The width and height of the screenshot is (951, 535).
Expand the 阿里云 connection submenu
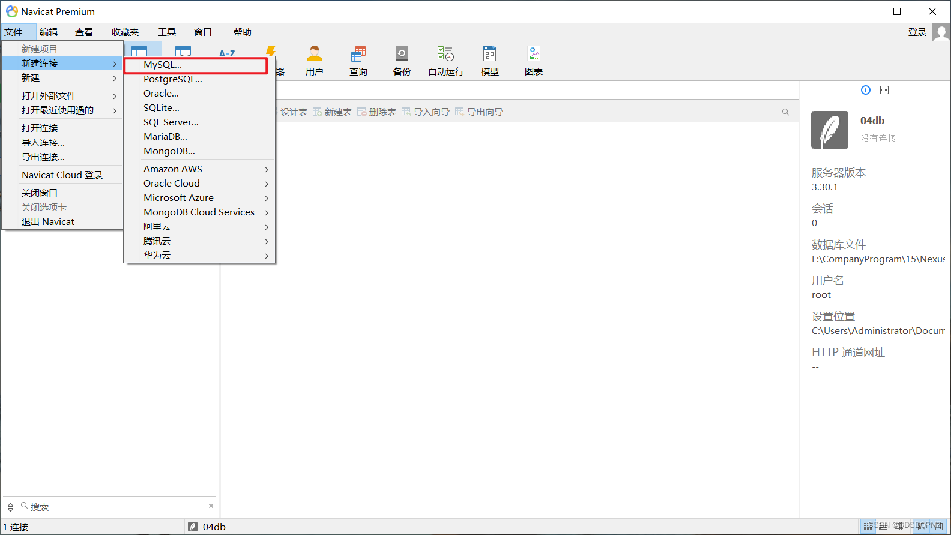(199, 227)
